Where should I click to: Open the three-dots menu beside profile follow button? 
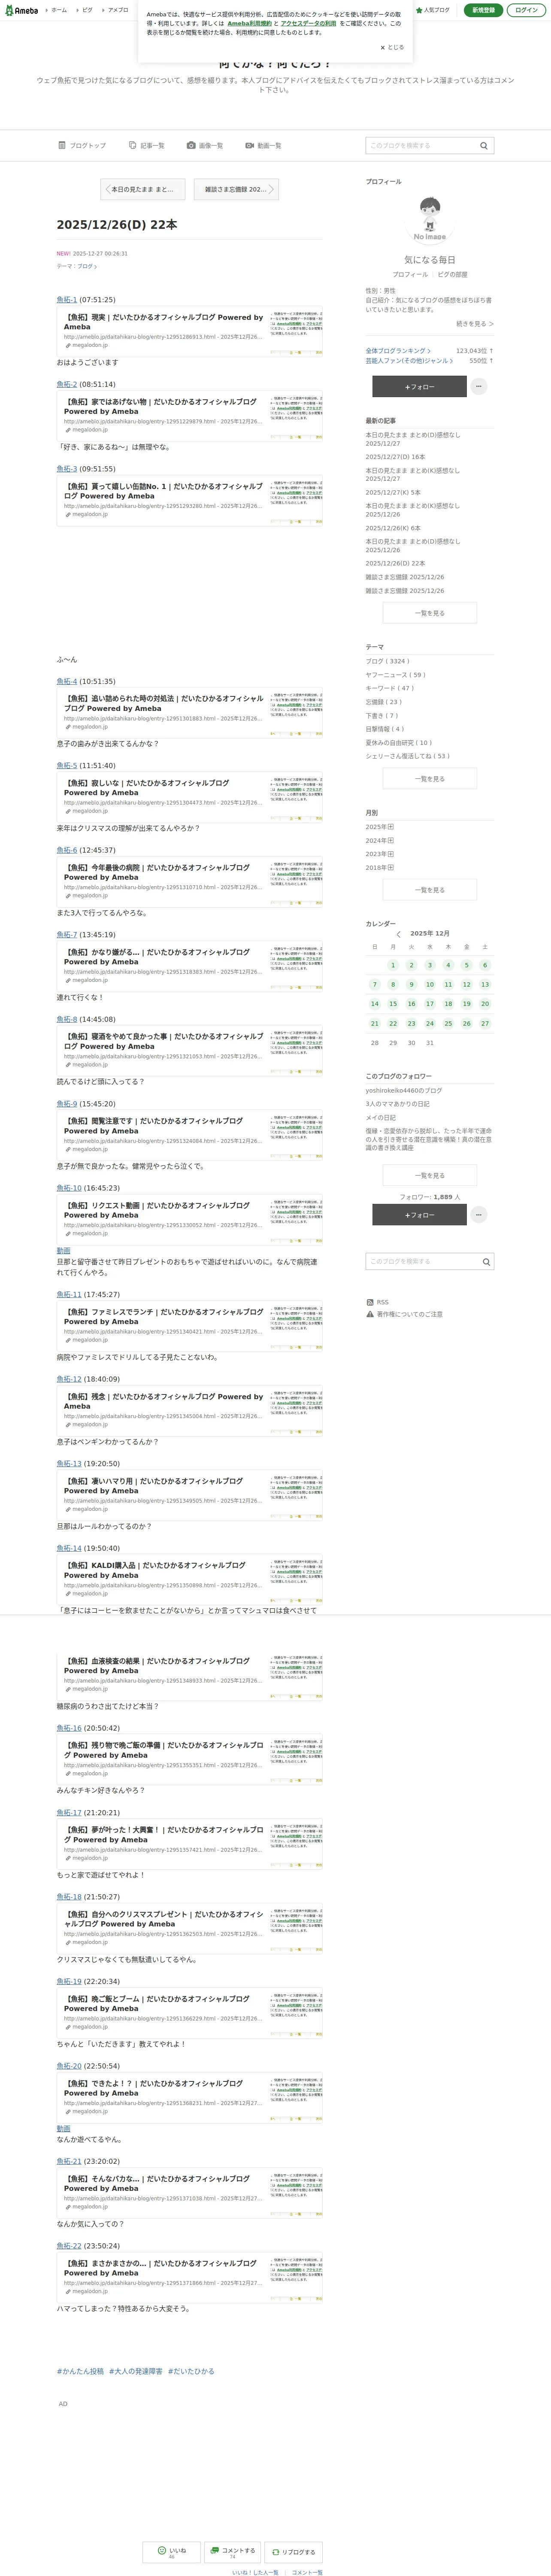(x=479, y=386)
